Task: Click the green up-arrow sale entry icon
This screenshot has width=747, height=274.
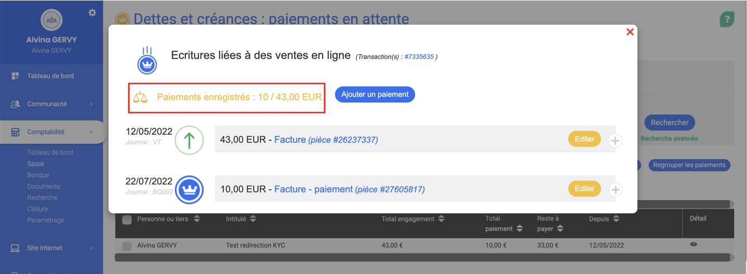Action: click(189, 140)
